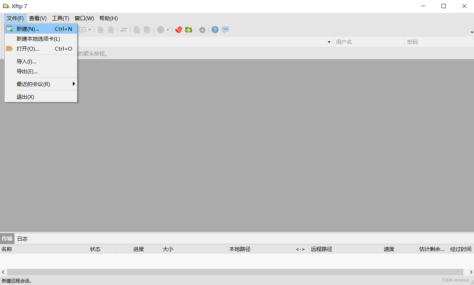Click the 本地路径 column header

click(x=259, y=249)
